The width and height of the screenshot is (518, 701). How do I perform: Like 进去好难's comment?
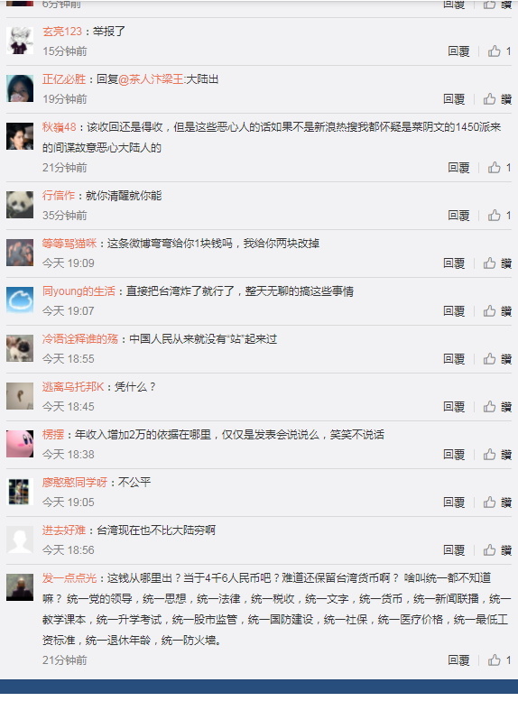click(x=497, y=550)
